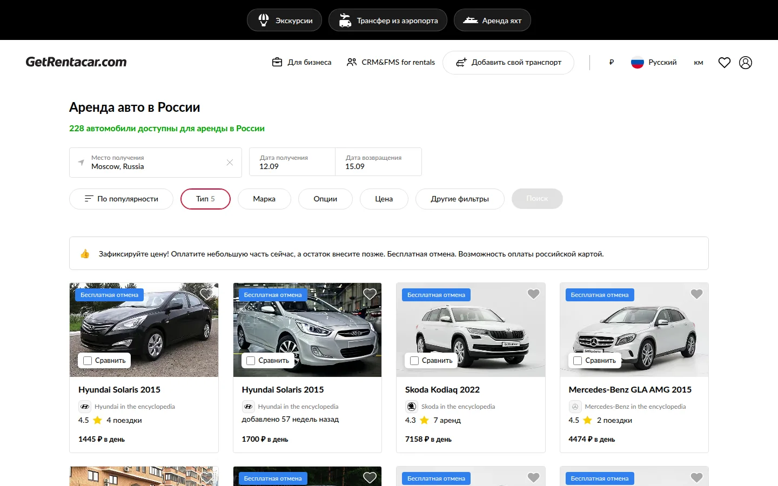Viewport: 778px width, 486px height.
Task: Open Skoda Kodiaq 2022 title
Action: point(442,390)
